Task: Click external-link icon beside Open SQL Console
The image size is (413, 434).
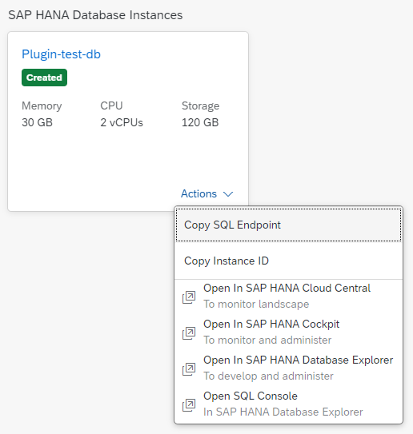Action: 189,405
